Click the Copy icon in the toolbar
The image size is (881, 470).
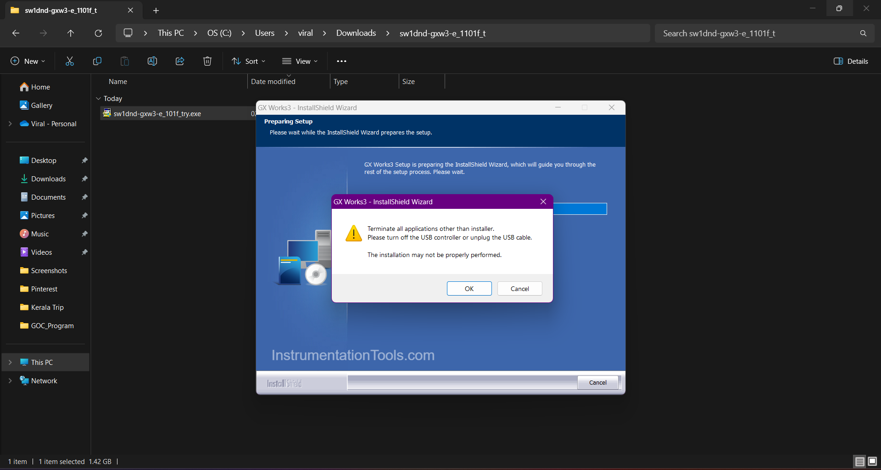tap(97, 61)
